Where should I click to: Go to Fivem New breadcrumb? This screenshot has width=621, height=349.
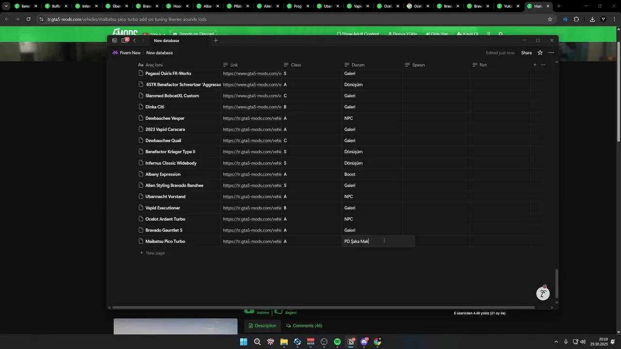pos(126,53)
